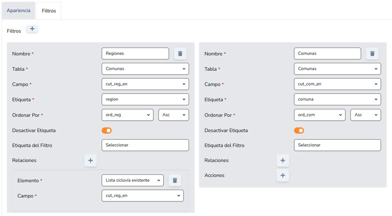Click the Nombre field containing Comunas

click(x=327, y=54)
